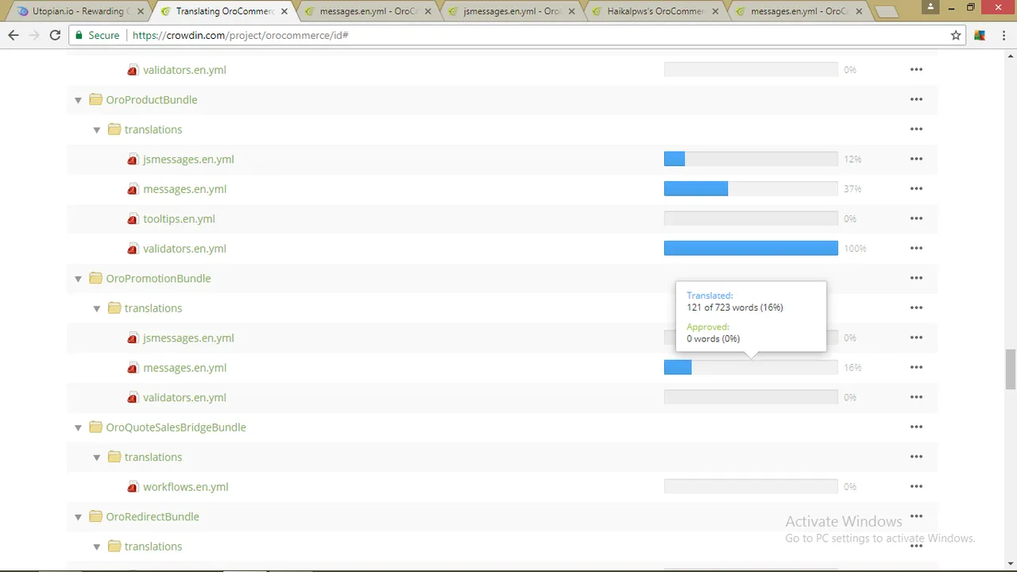Click the 12% progress bar of jsmessages.en.yml
Viewport: 1017px width, 572px height.
pos(751,159)
